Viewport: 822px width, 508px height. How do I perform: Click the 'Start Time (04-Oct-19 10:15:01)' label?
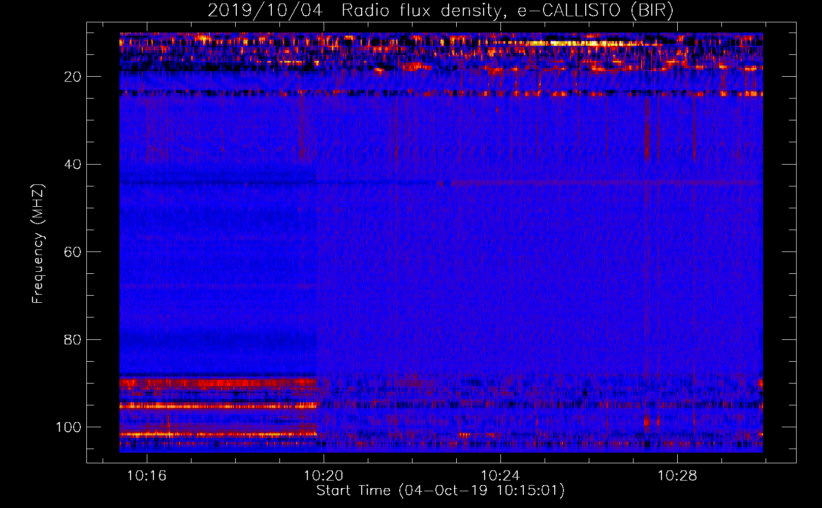tap(440, 491)
